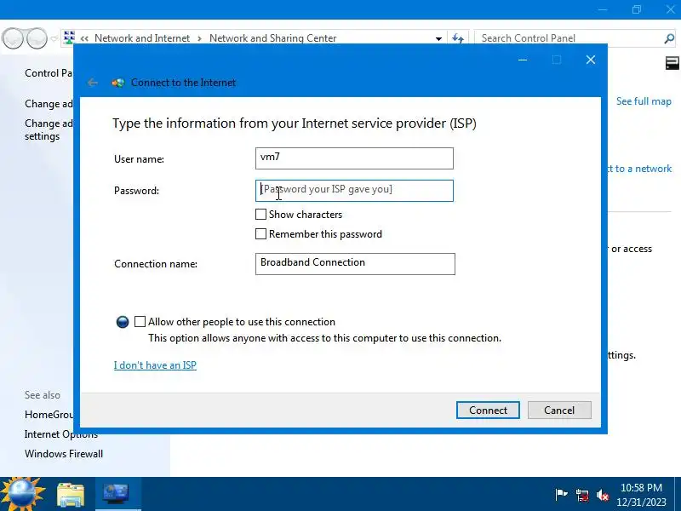Click the Connect button

pos(488,411)
